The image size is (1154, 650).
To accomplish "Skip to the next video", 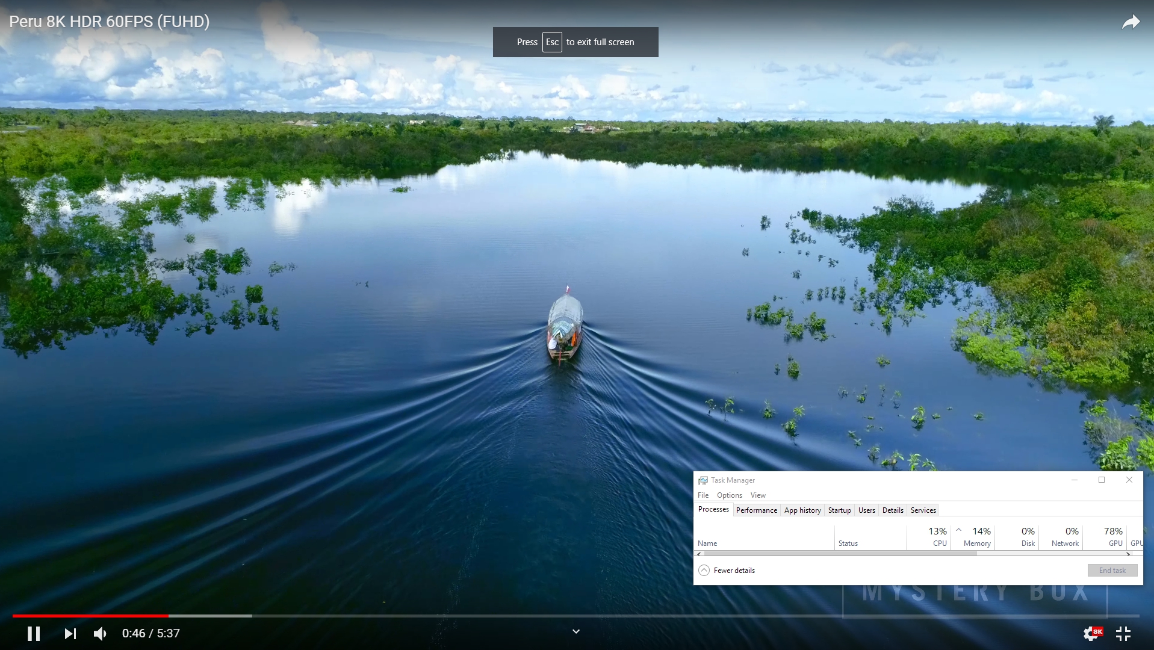I will coord(70,633).
